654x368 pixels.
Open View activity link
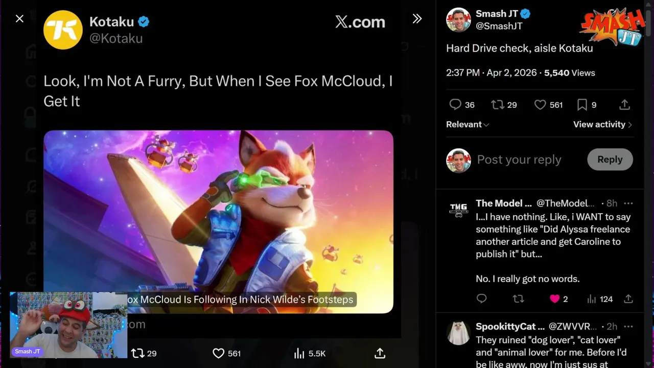tap(602, 125)
